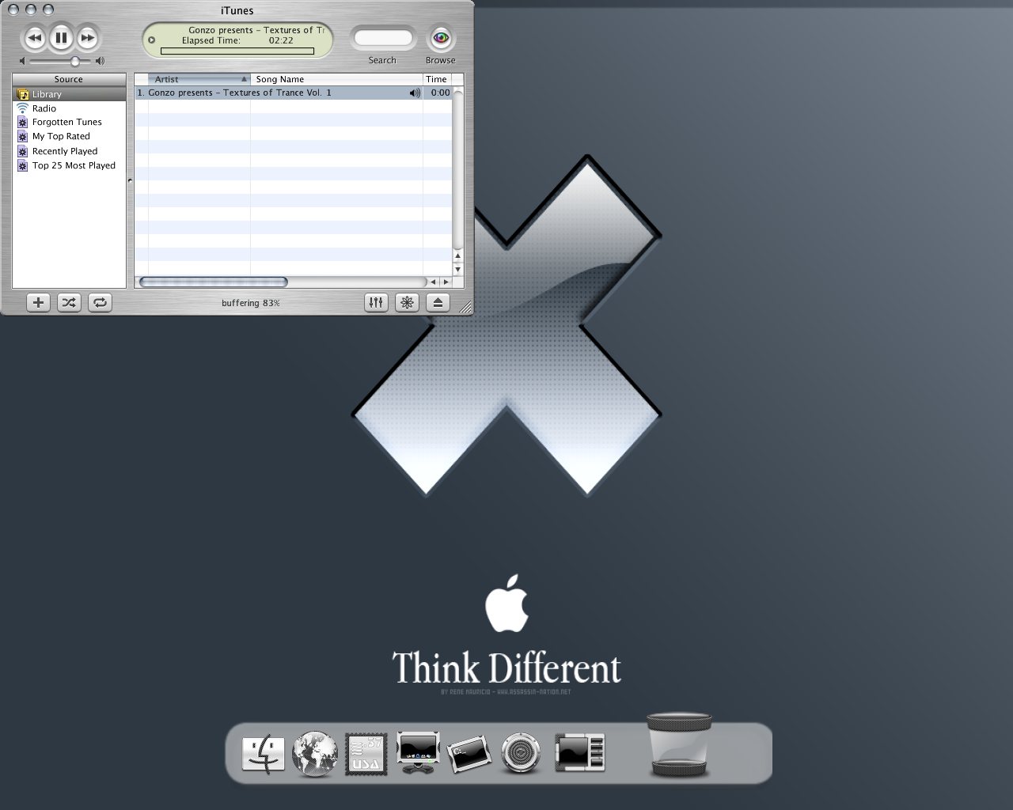This screenshot has height=810, width=1013.
Task: Click the Source column header
Action: pyautogui.click(x=69, y=79)
